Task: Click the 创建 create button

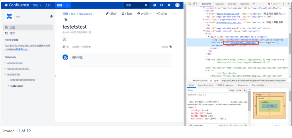Action: click(x=59, y=5)
